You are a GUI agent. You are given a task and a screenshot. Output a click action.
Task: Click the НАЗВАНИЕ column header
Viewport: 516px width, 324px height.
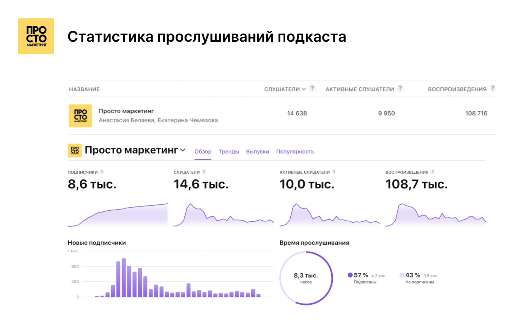click(x=84, y=89)
